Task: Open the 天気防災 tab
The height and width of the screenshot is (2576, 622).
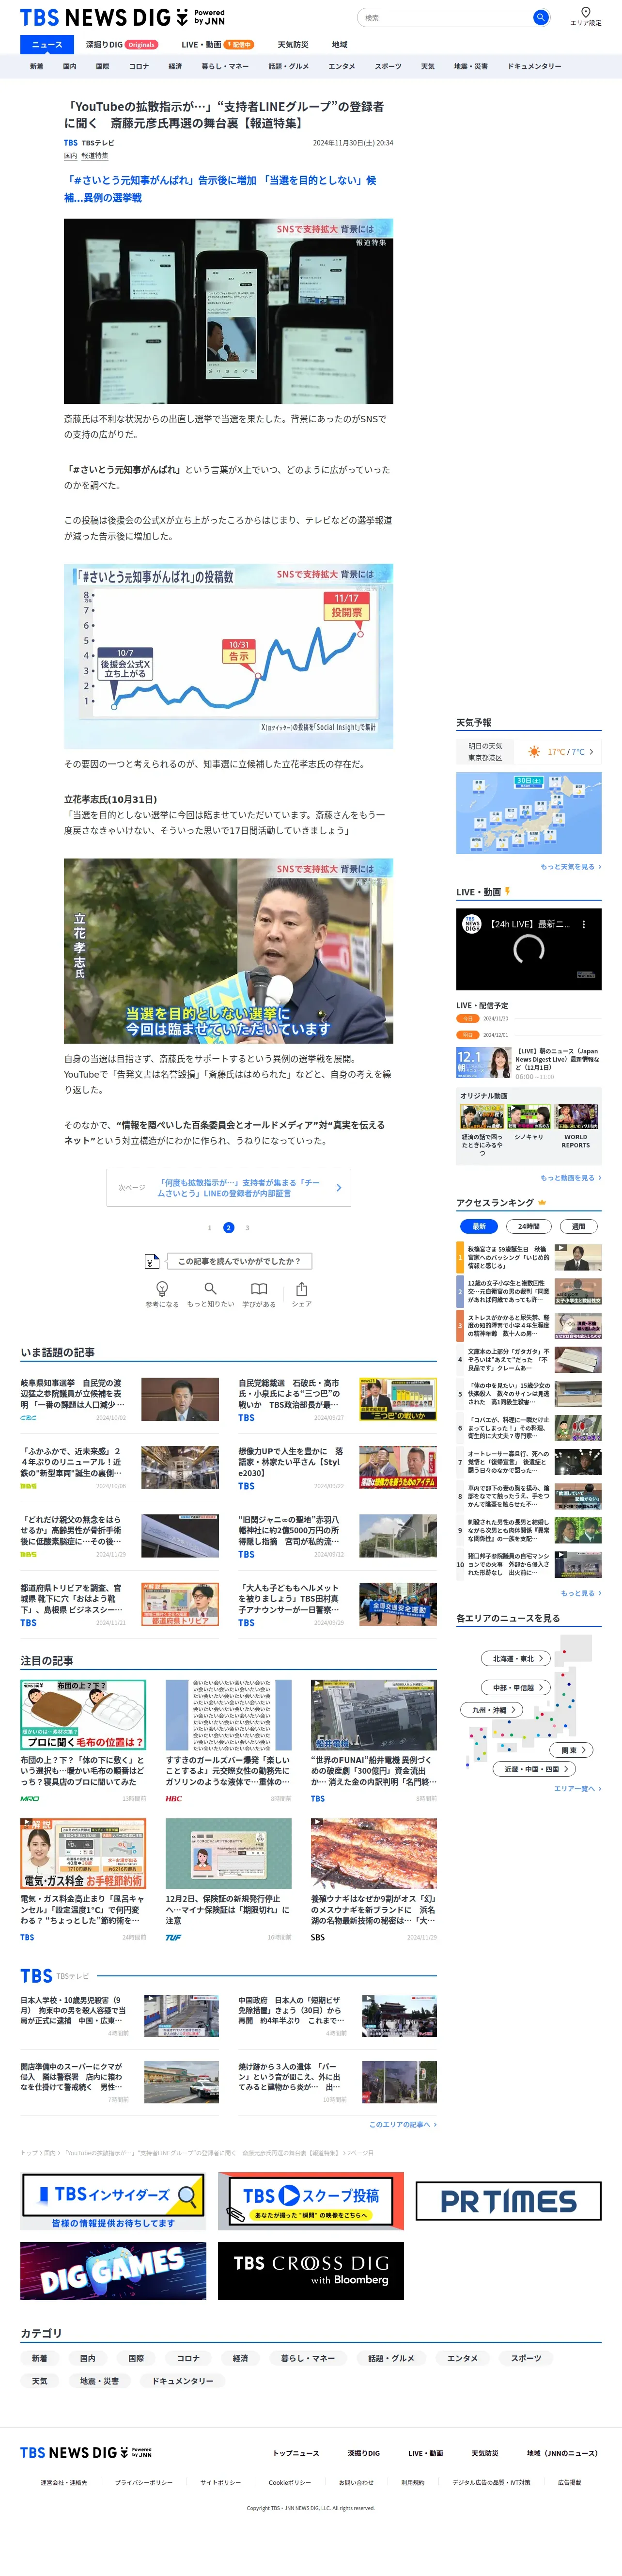Action: click(293, 44)
